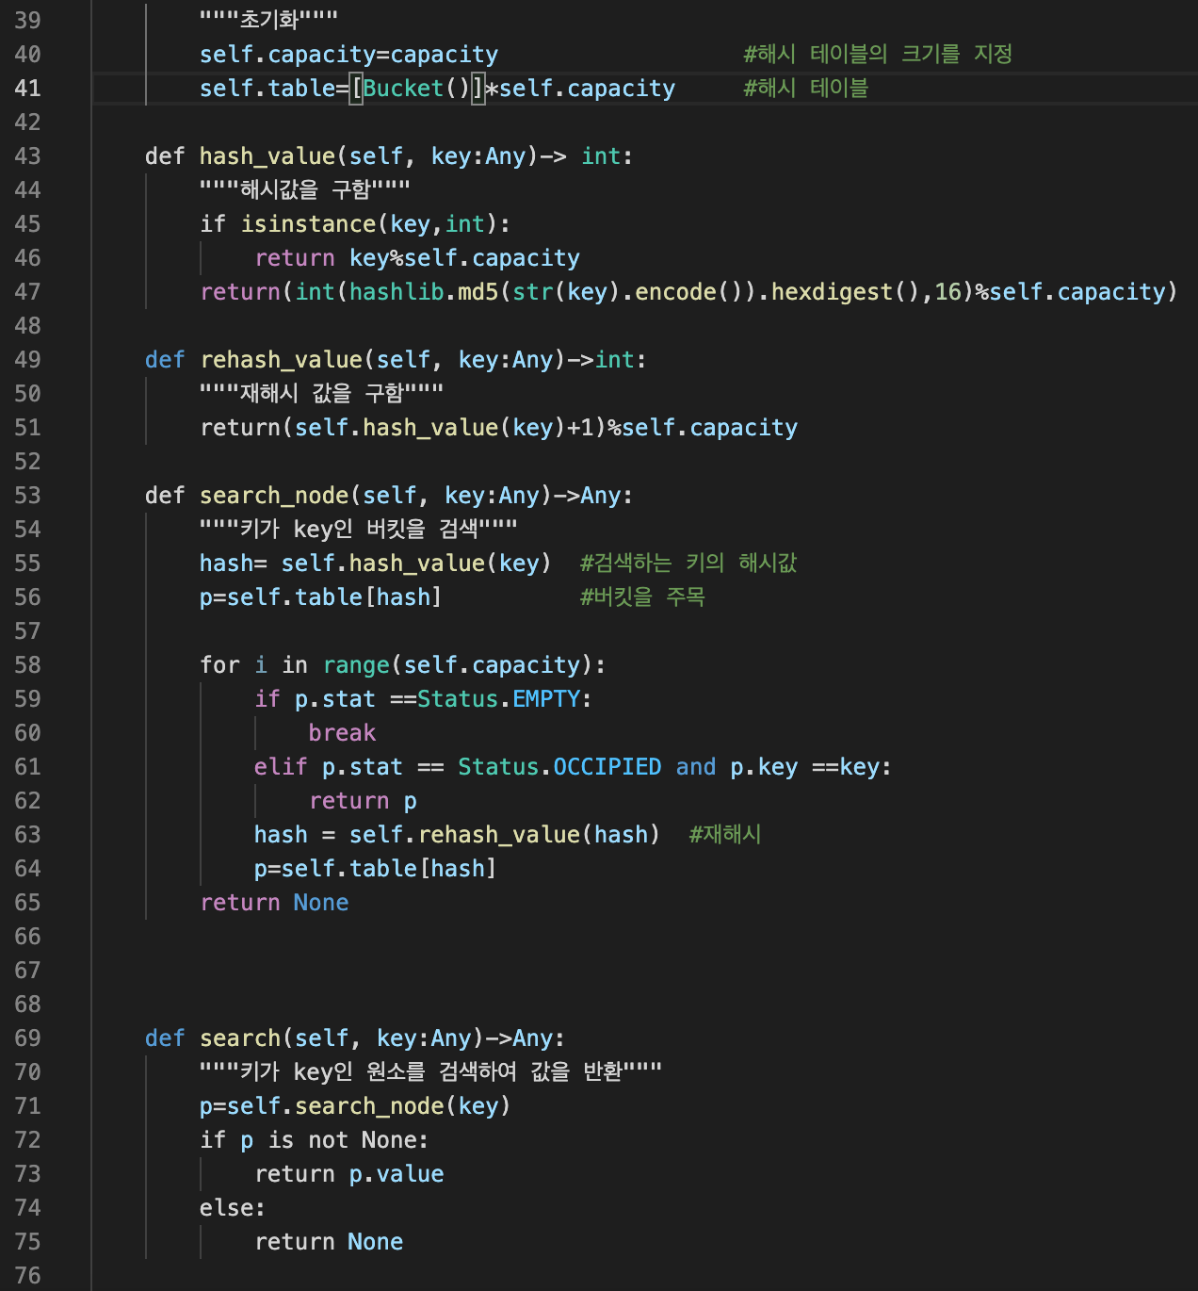Click comment "#해시 테이블" on line 41
Screen dimensions: 1198x1291
805,89
